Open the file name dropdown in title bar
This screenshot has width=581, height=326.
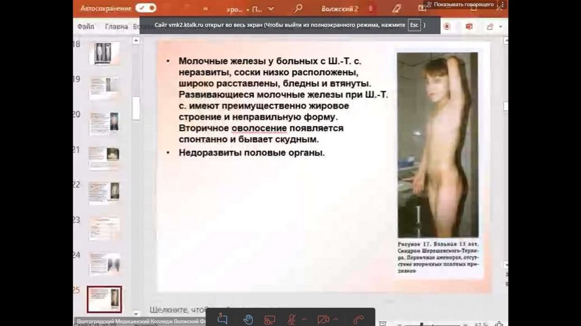(x=271, y=9)
